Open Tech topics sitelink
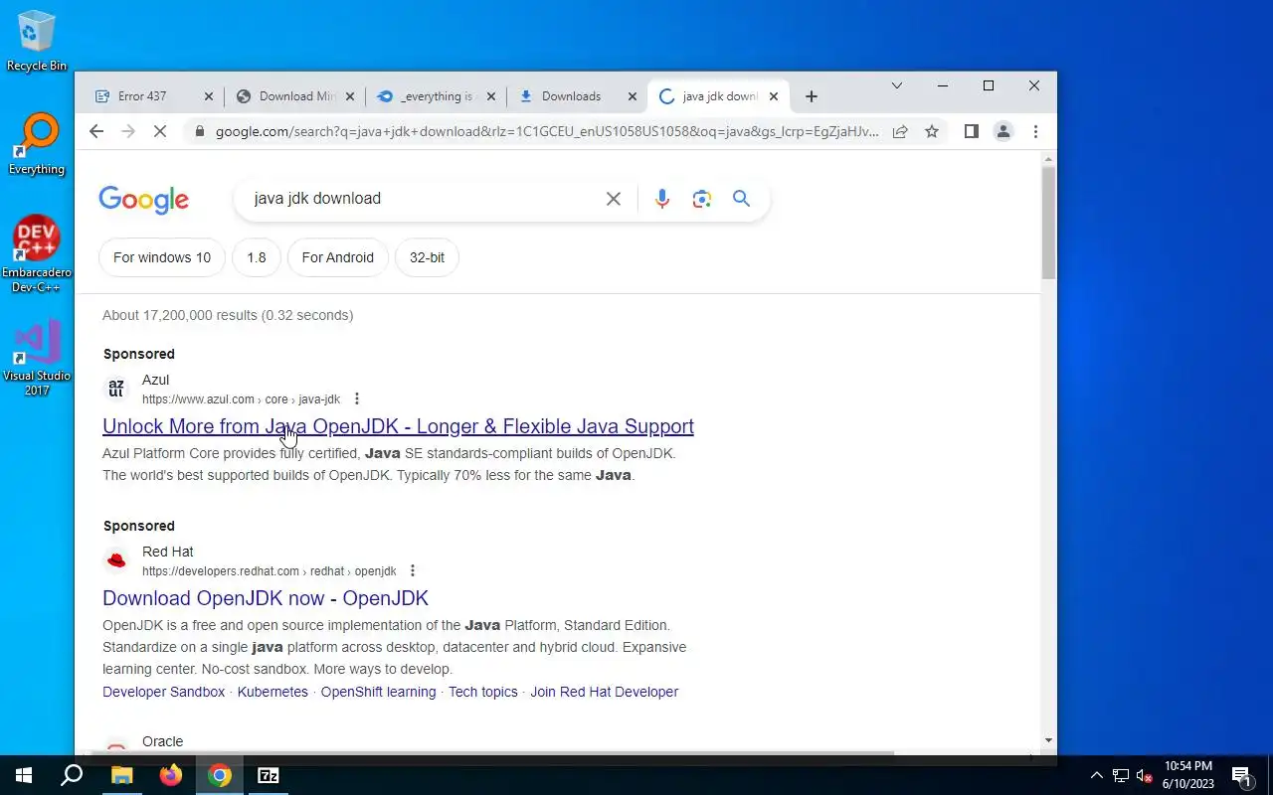 pyautogui.click(x=483, y=692)
